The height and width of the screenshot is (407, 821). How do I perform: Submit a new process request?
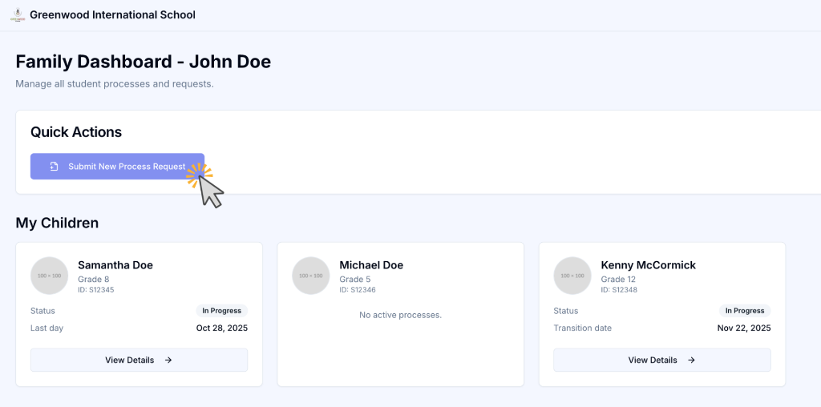[x=117, y=167]
